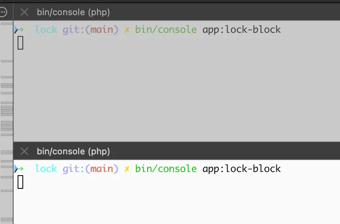Click 'git:(main)' branch text in lower pane
The image size is (340, 224).
(x=90, y=169)
